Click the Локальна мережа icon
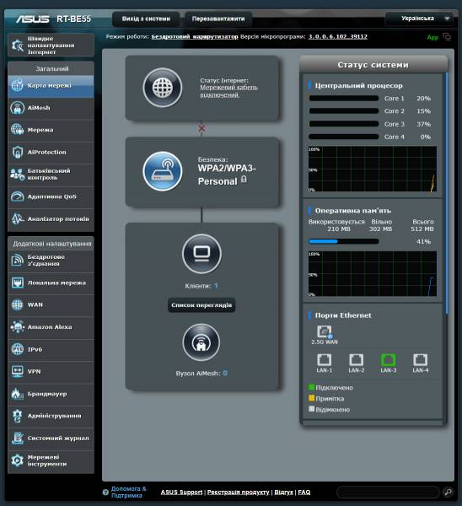Screen dimensions: 462x506 point(18,283)
